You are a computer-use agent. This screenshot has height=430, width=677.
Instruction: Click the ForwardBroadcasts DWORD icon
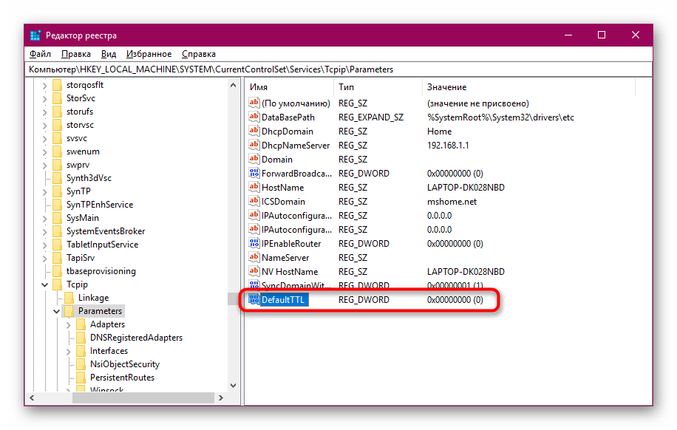[x=254, y=174]
